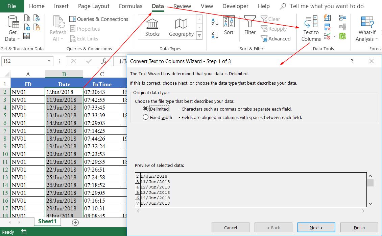Click preview scroll up arrow
The height and width of the screenshot is (236, 382).
click(x=370, y=176)
